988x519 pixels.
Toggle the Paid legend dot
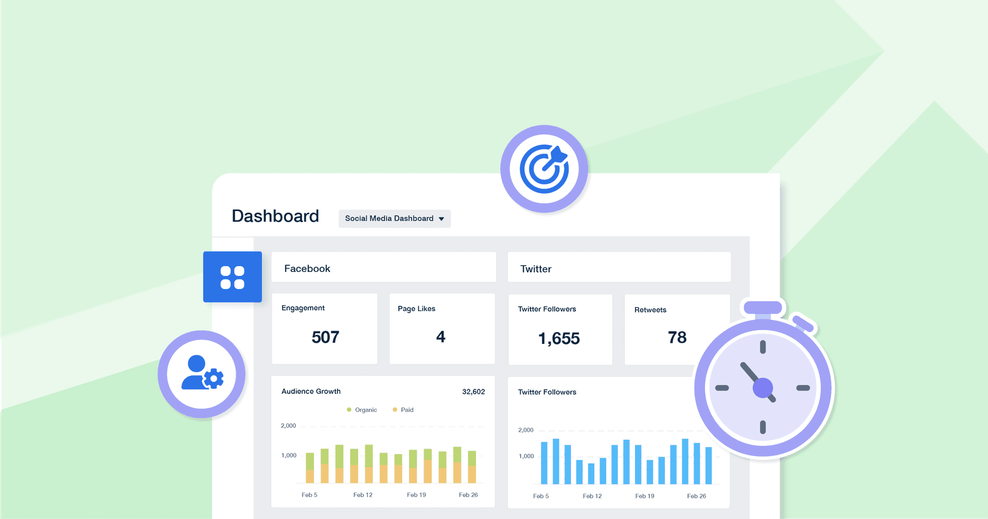coord(395,409)
